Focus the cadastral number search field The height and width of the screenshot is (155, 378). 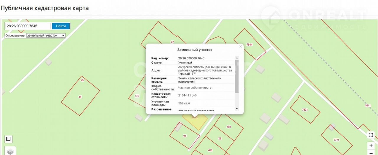coord(28,26)
